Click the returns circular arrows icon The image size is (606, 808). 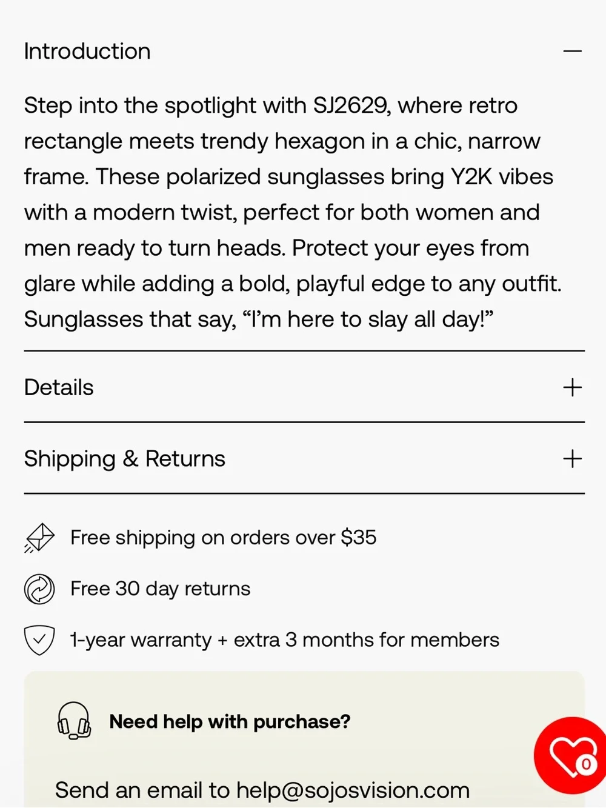[39, 589]
